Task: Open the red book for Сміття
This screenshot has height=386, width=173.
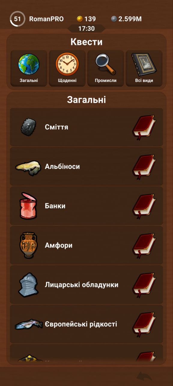Action: [144, 127]
